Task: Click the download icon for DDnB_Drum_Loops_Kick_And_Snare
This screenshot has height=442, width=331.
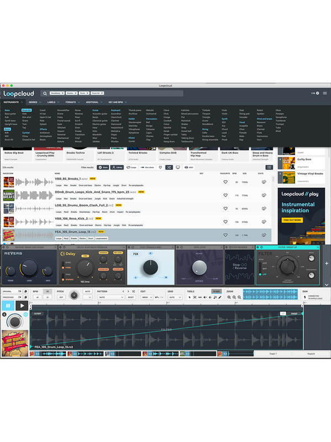Action: pyautogui.click(x=264, y=194)
